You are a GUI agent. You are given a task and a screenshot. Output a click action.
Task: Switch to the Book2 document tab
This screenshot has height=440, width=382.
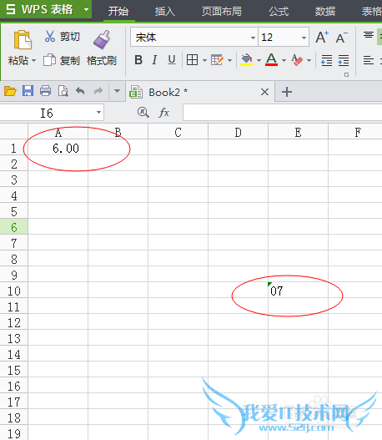tap(200, 92)
